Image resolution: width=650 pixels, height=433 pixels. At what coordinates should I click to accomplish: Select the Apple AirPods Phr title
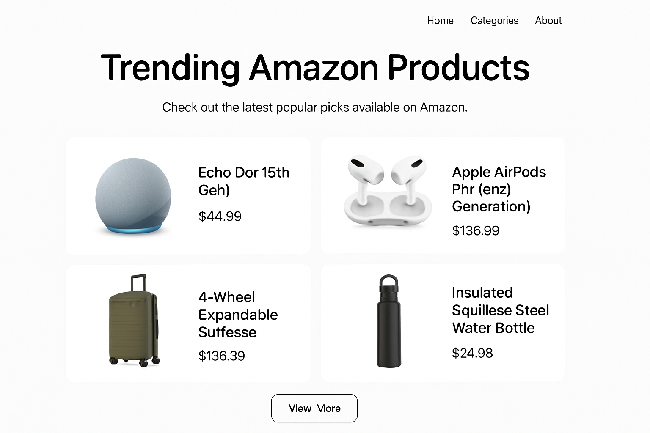[499, 189]
